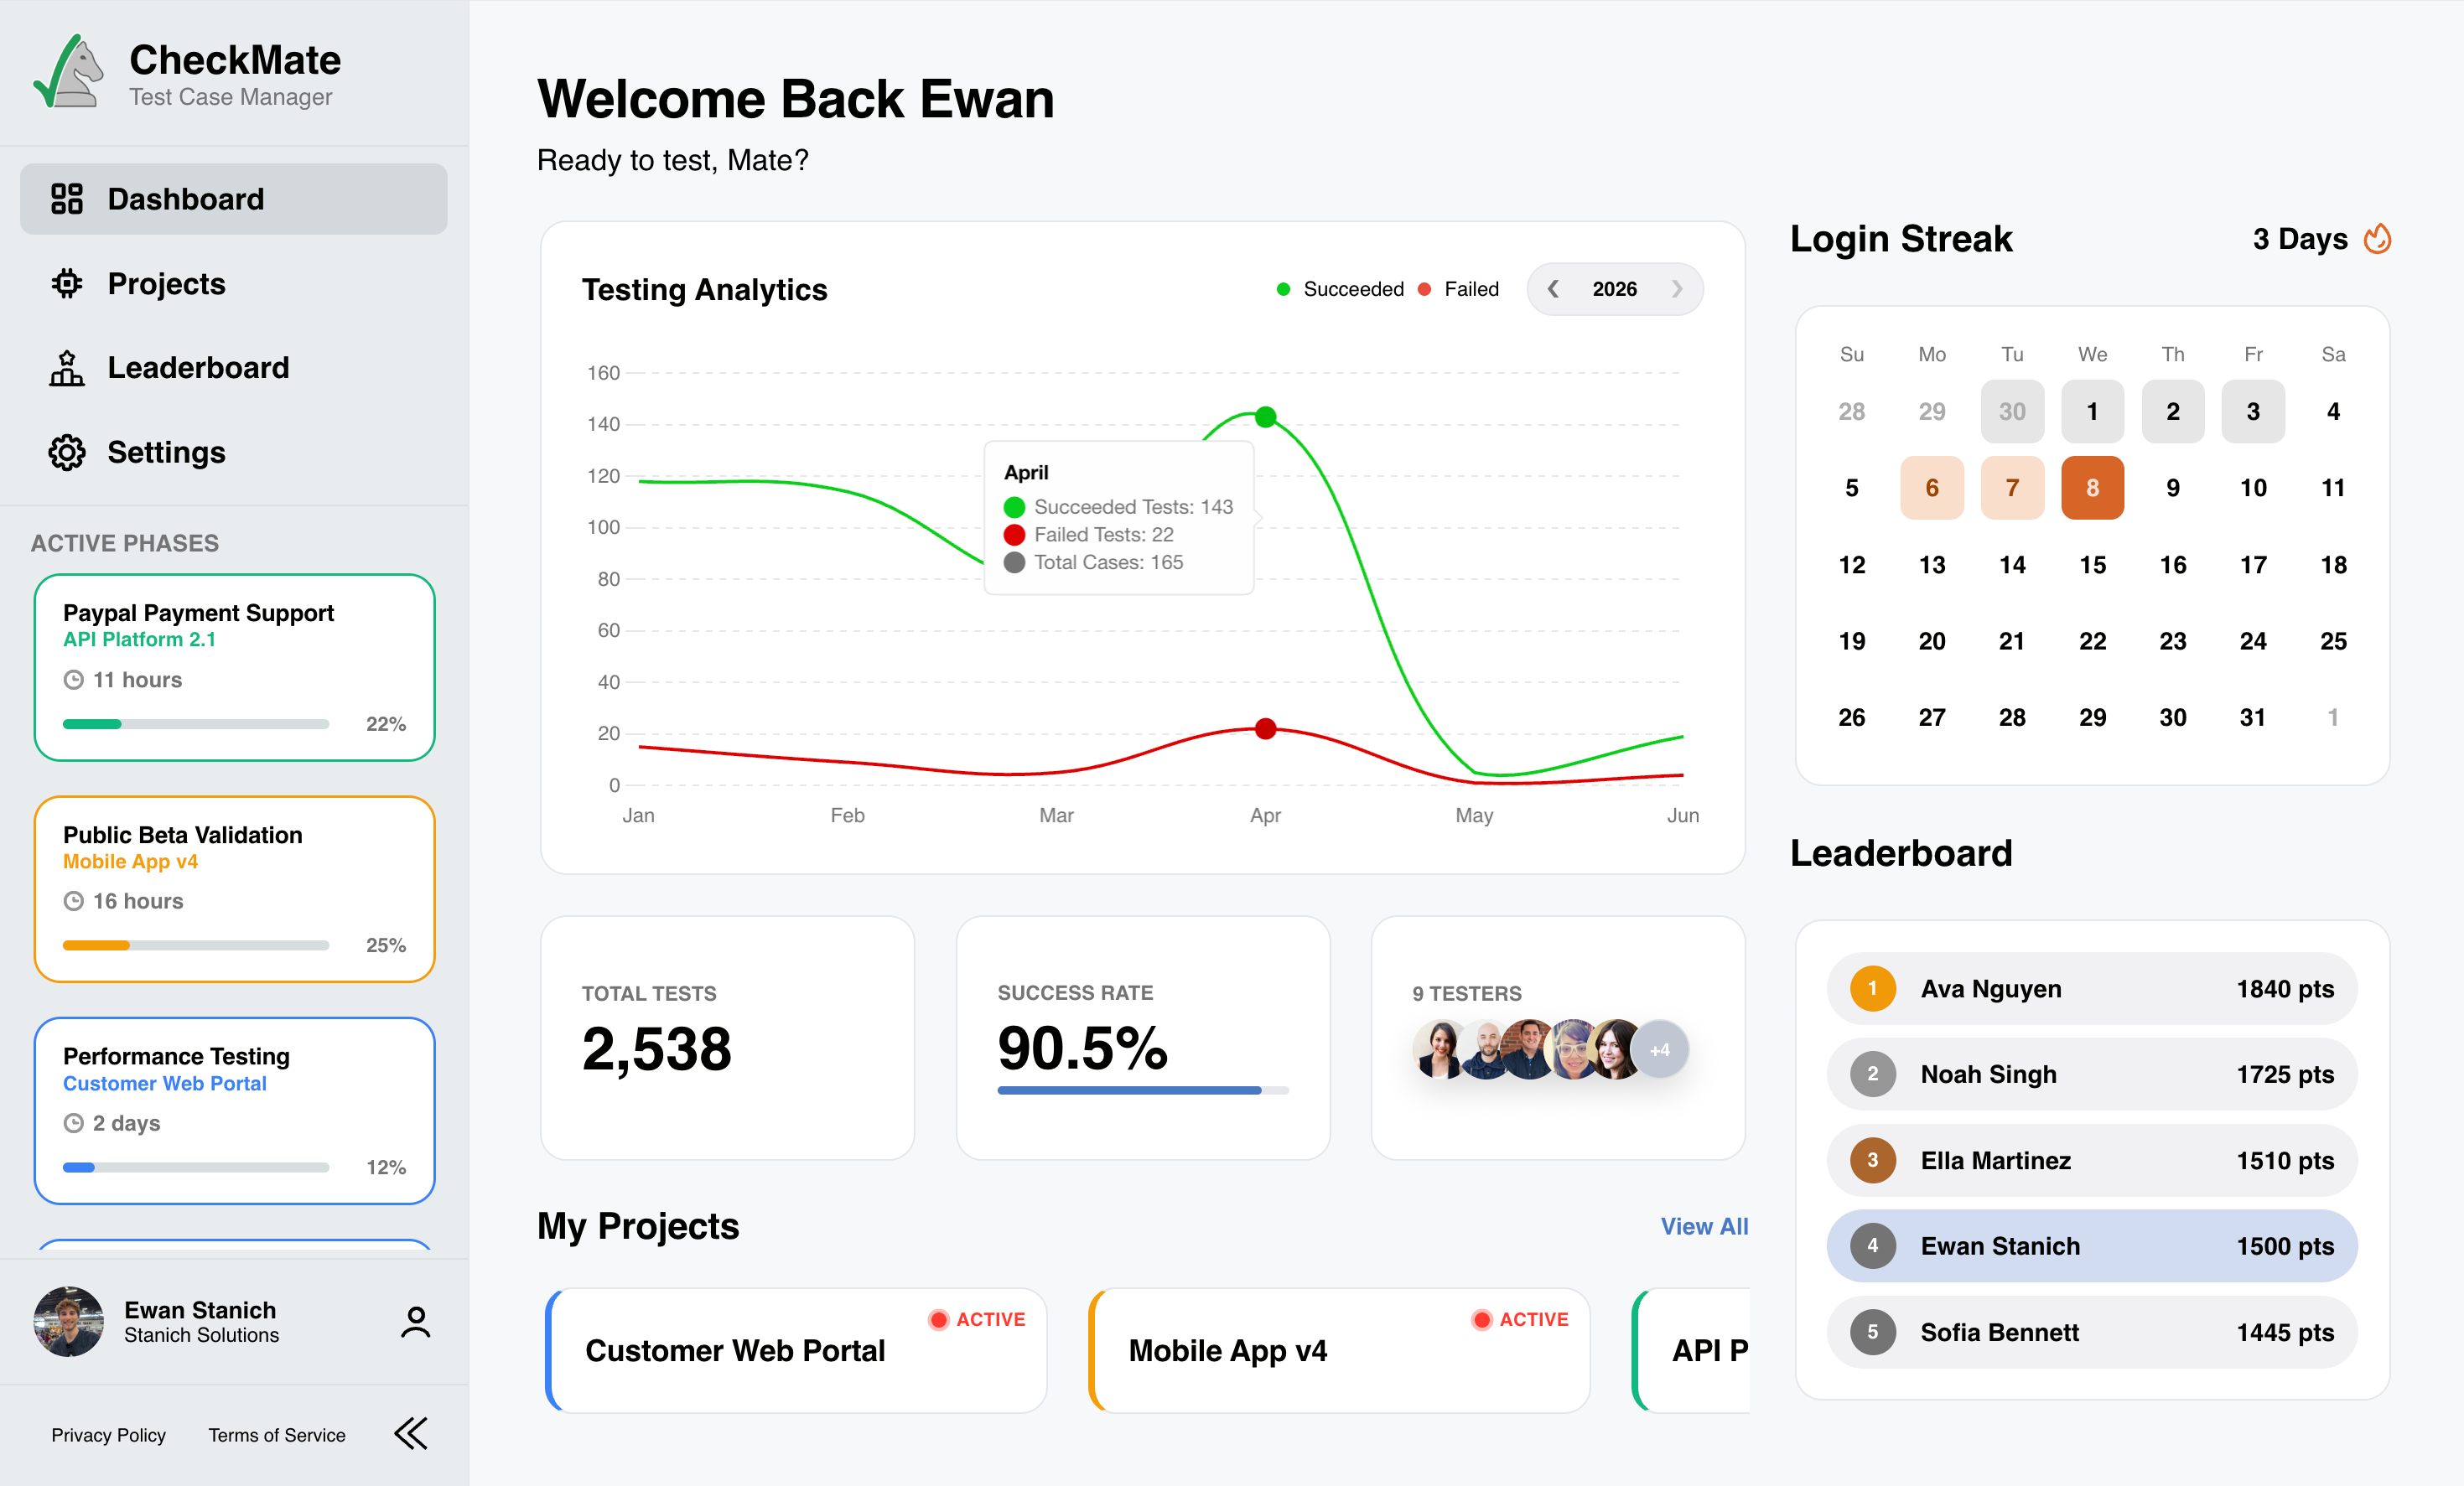This screenshot has height=1486, width=2464.
Task: Open the Projects menu item
Action: click(234, 284)
